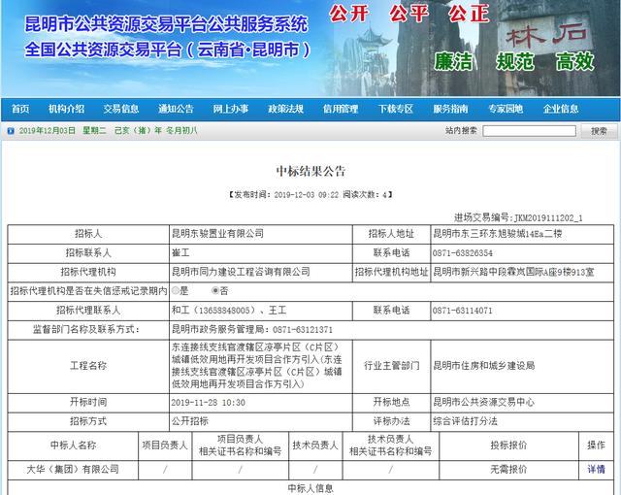Click transaction number JKM2019111202_1
The image size is (621, 495).
[548, 218]
